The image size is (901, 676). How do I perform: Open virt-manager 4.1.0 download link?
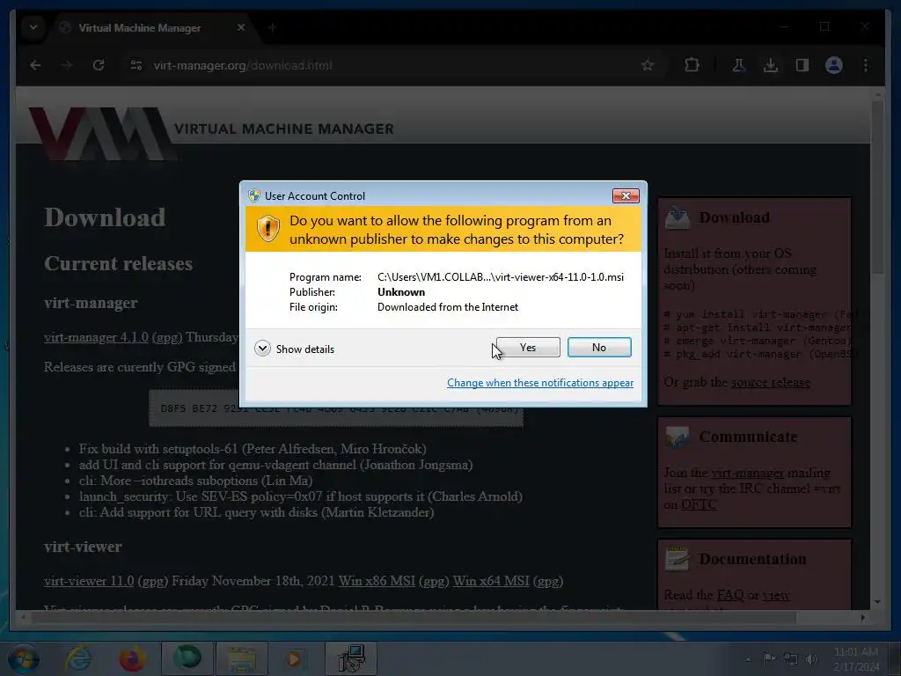96,337
